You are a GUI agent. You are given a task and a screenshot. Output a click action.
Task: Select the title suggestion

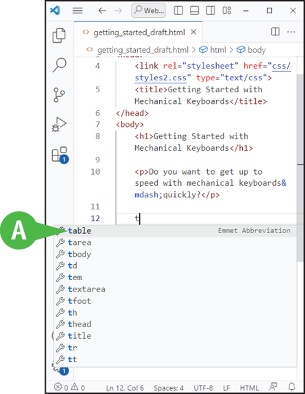pos(175,336)
